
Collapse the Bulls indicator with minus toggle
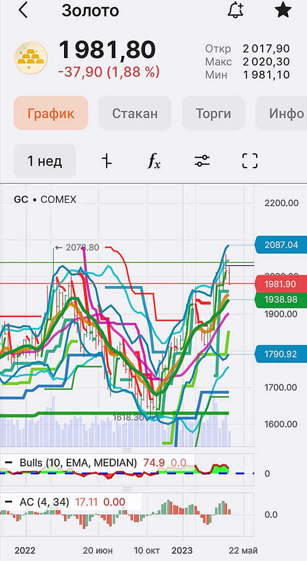[x=8, y=462]
